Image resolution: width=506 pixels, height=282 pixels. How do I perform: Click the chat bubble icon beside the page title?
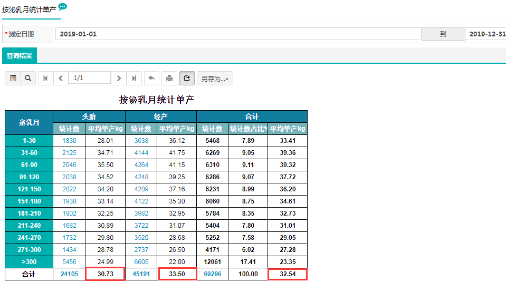coord(63,6)
